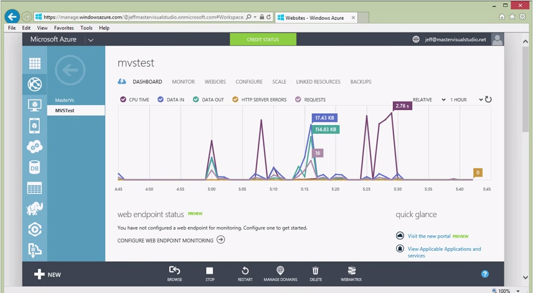This screenshot has width=533, height=293.
Task: Switch to the LINKED RESOURCES tab
Action: (318, 82)
